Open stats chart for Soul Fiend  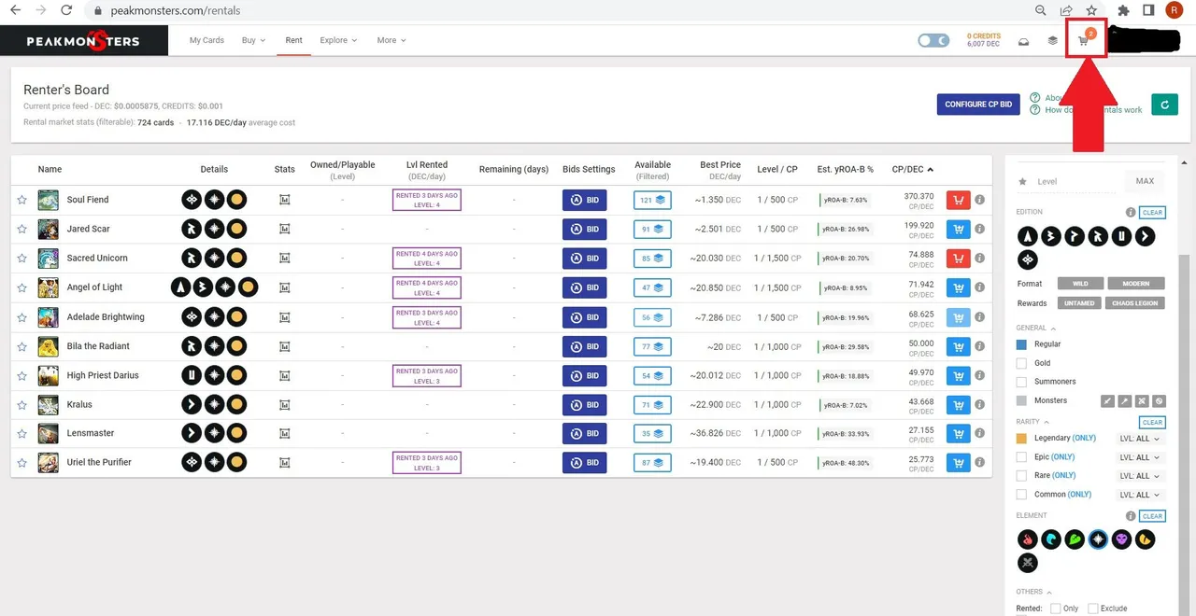[x=285, y=200]
